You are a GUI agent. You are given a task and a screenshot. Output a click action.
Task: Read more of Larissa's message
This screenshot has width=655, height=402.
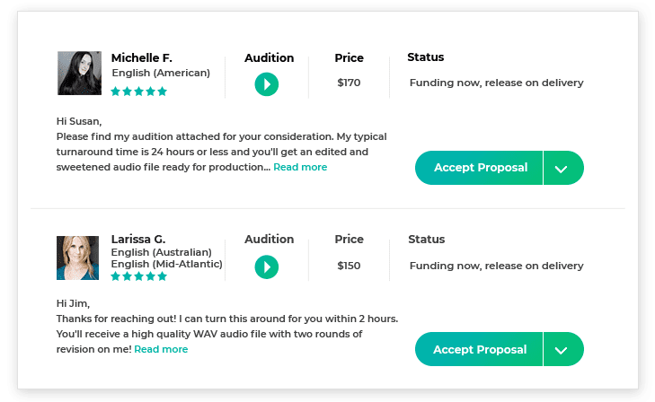click(x=161, y=349)
